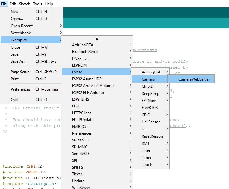Open the Tools menu
The height and width of the screenshot is (189, 229).
point(37,4)
